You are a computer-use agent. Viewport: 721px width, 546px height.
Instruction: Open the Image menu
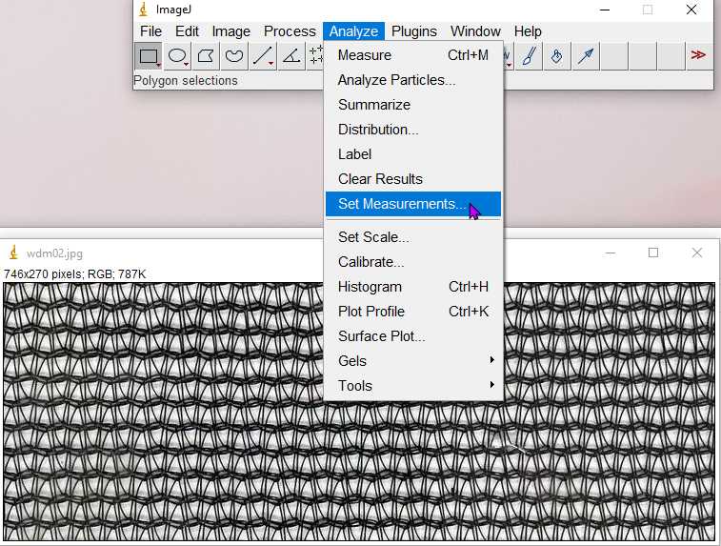click(x=230, y=31)
